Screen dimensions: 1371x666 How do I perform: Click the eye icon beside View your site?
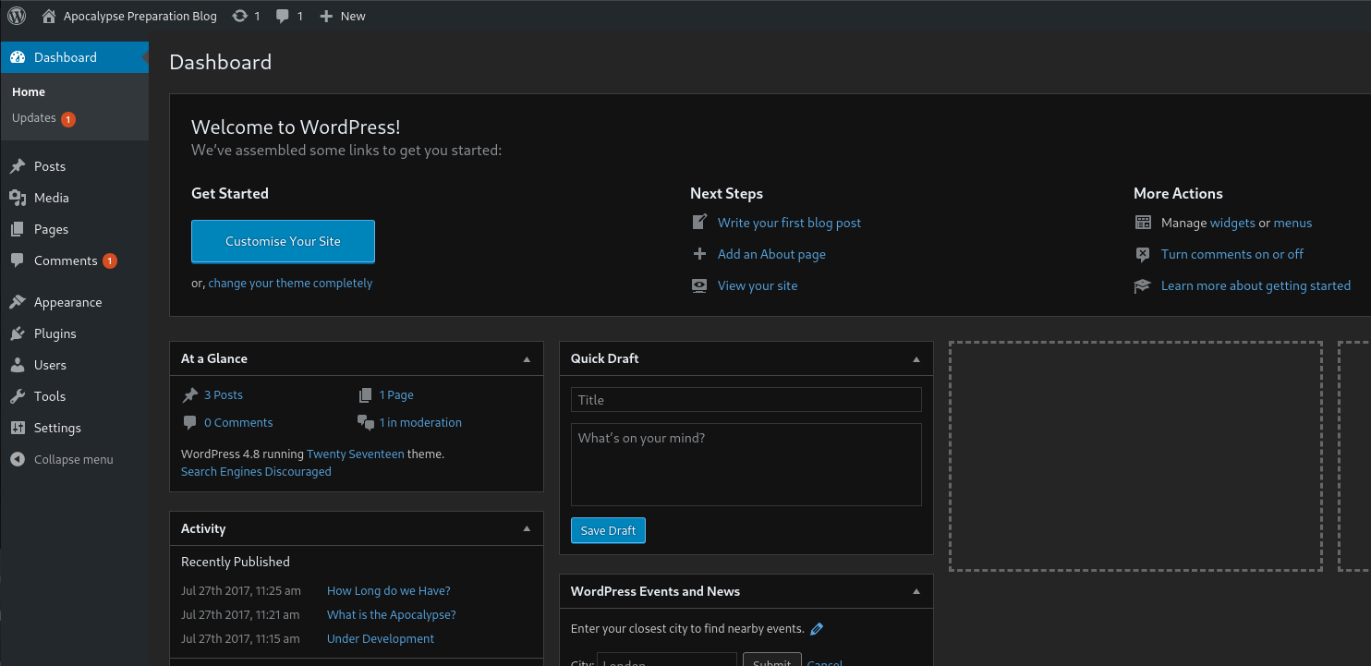699,285
